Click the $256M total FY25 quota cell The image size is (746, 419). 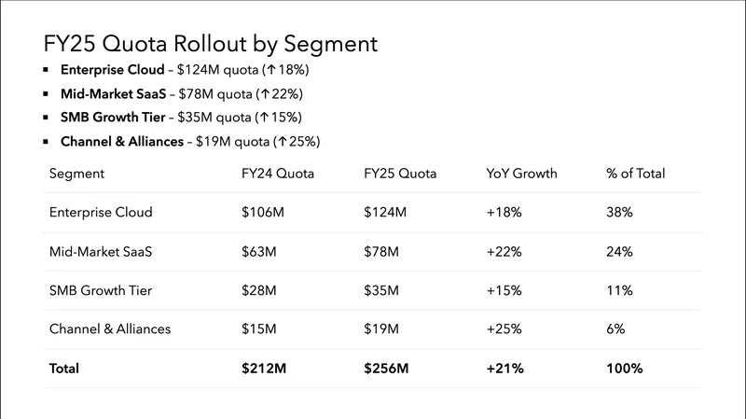[x=388, y=369]
